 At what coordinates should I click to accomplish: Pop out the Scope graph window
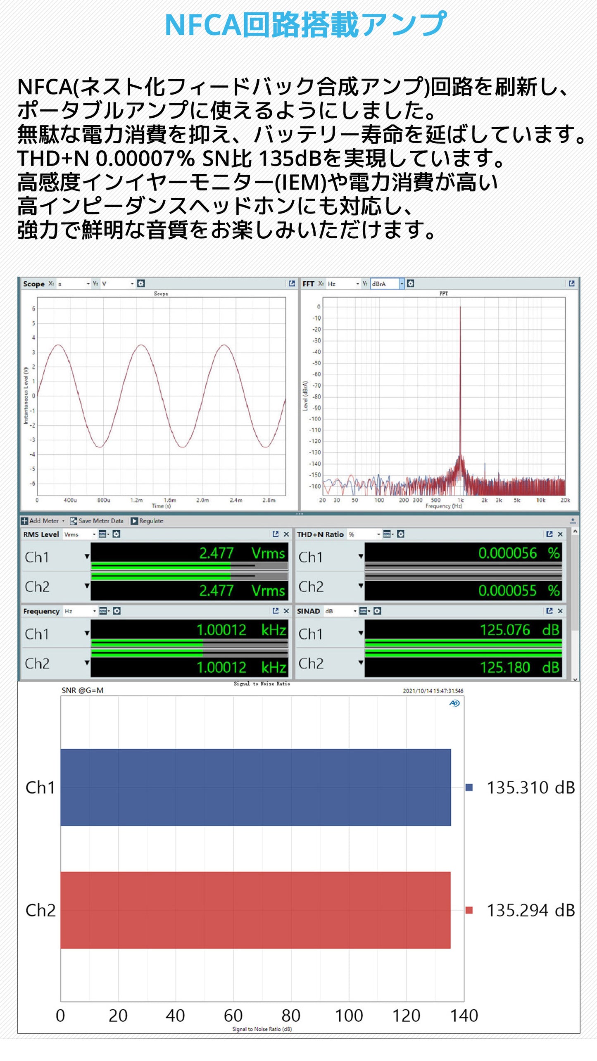pyautogui.click(x=292, y=283)
